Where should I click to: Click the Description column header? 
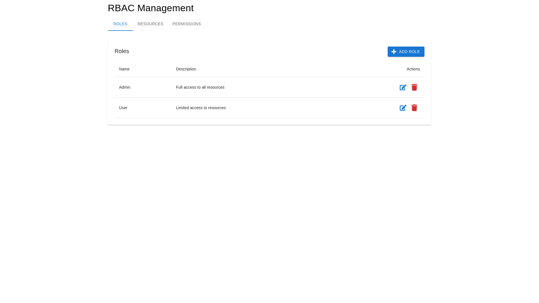click(186, 69)
